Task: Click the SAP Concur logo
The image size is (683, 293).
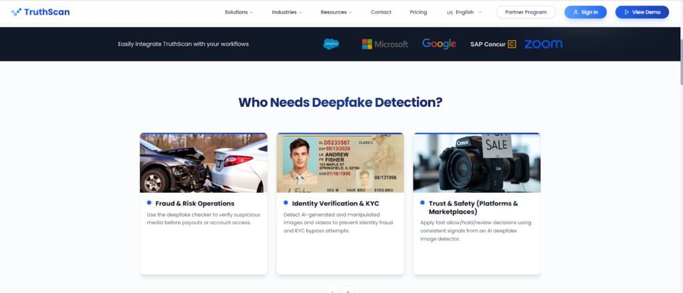Action: [x=492, y=44]
